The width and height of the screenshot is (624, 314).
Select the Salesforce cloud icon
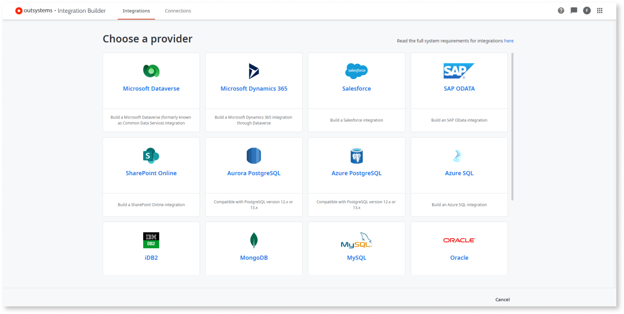click(356, 71)
